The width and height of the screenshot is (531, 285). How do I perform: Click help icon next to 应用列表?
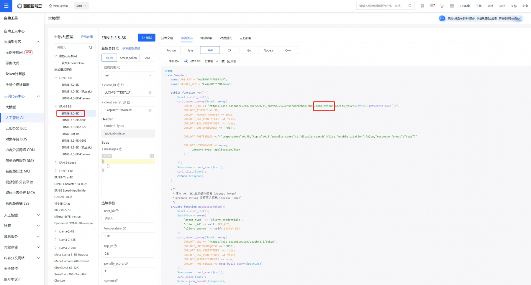[119, 67]
